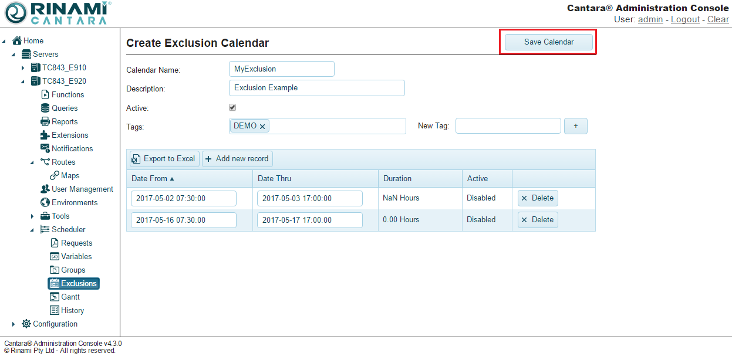Open the User Management people icon
732x360 pixels.
pyautogui.click(x=45, y=189)
